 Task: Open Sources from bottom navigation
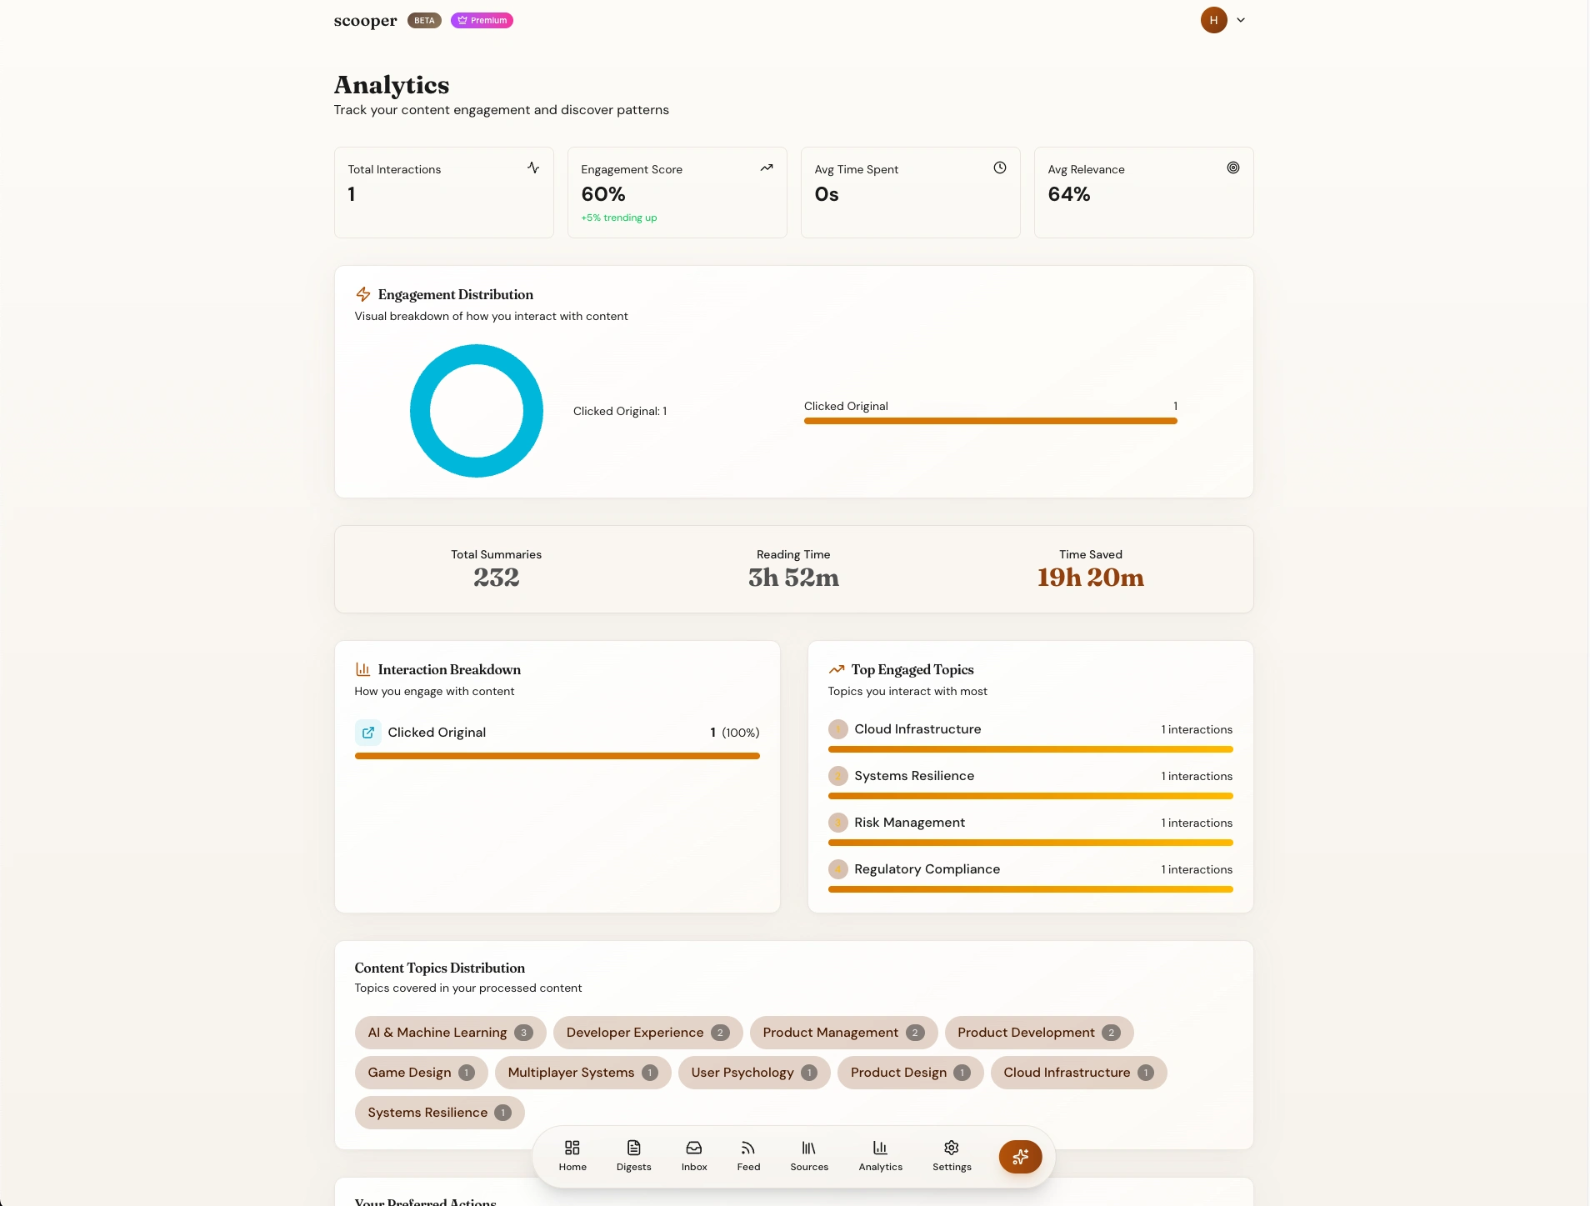tap(809, 1155)
